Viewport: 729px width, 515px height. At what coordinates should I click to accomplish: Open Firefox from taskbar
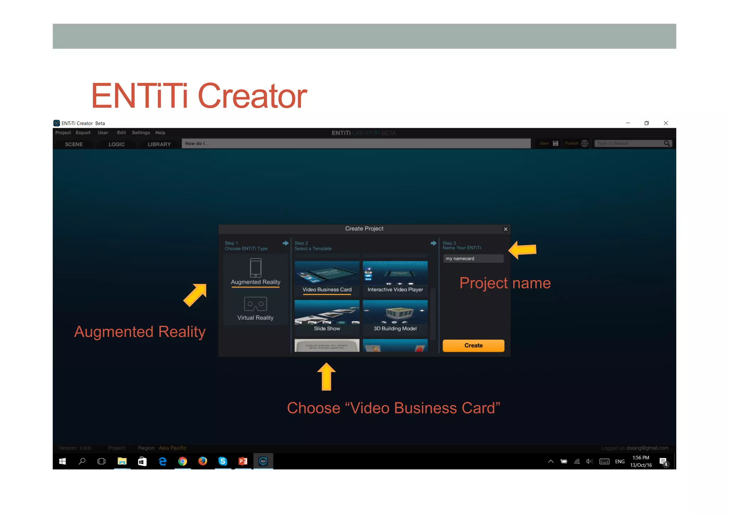203,462
